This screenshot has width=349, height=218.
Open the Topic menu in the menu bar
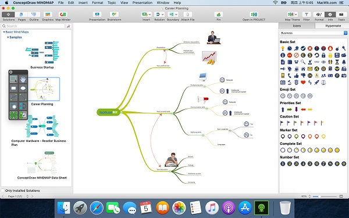click(x=112, y=3)
